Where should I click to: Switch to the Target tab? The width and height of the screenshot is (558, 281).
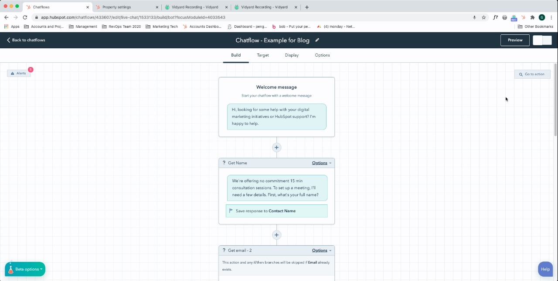263,55
